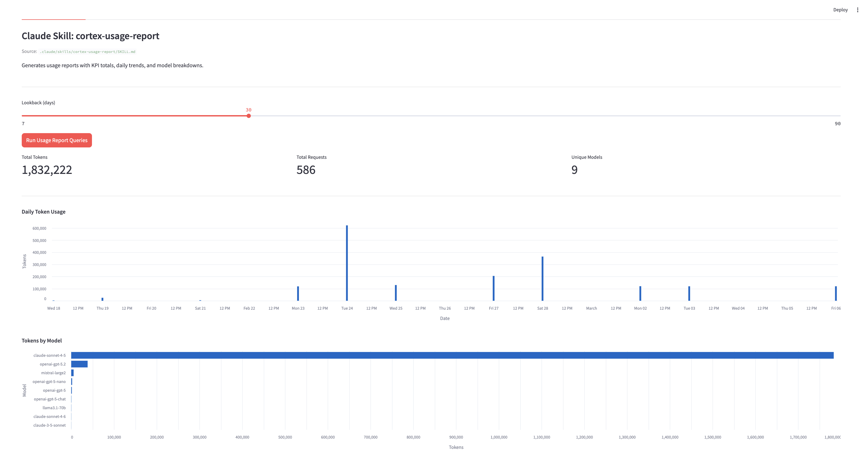Screen dimensions: 864x451
Task: Click Run Usage Report Queries button
Action: pos(57,140)
